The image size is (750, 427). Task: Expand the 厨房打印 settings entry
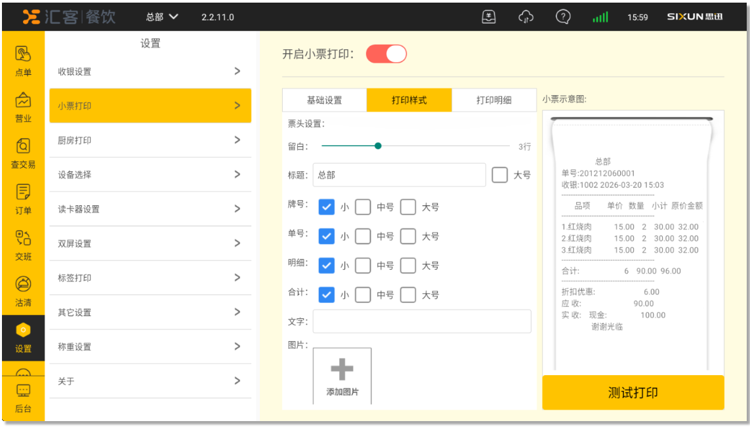(x=150, y=140)
